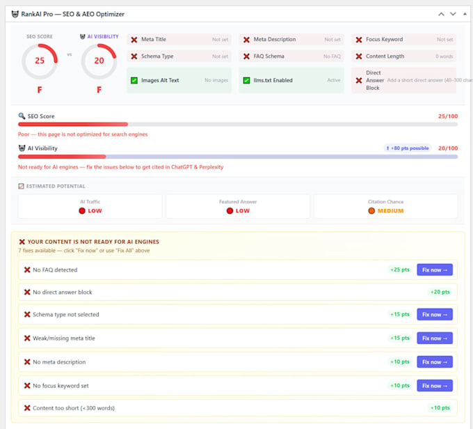Click the SEO Score red progress bar

pos(73,124)
